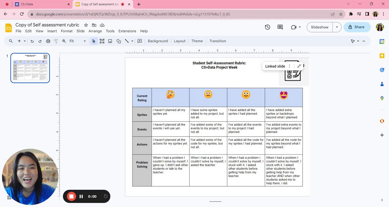Open Google Maps in side panel
Screen dimensions: 389x207
382,98
